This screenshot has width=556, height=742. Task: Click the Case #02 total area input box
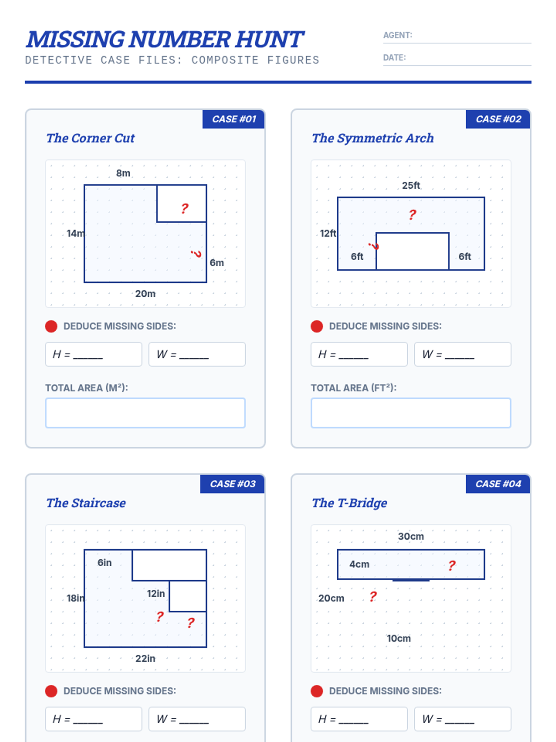pyautogui.click(x=411, y=413)
